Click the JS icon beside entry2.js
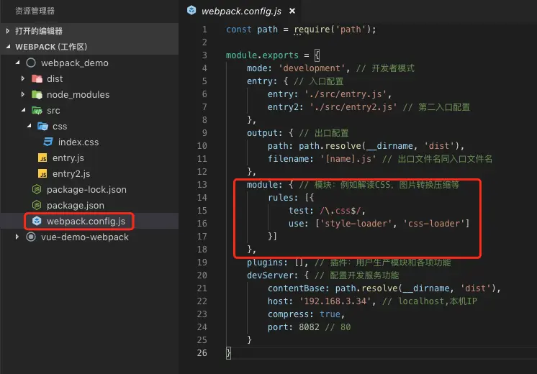Screen dimensions: 537x374 42,173
